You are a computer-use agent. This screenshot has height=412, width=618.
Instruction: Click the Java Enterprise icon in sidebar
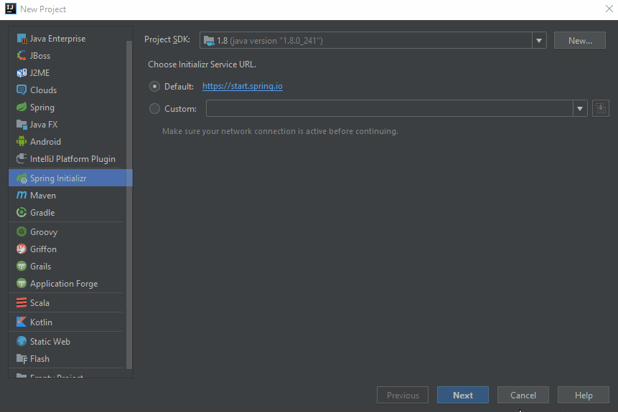pyautogui.click(x=22, y=39)
